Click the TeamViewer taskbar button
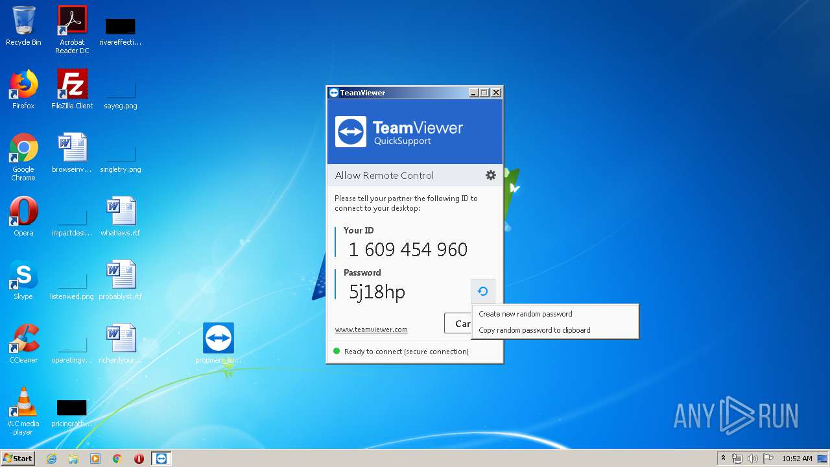The height and width of the screenshot is (467, 830). tap(161, 459)
